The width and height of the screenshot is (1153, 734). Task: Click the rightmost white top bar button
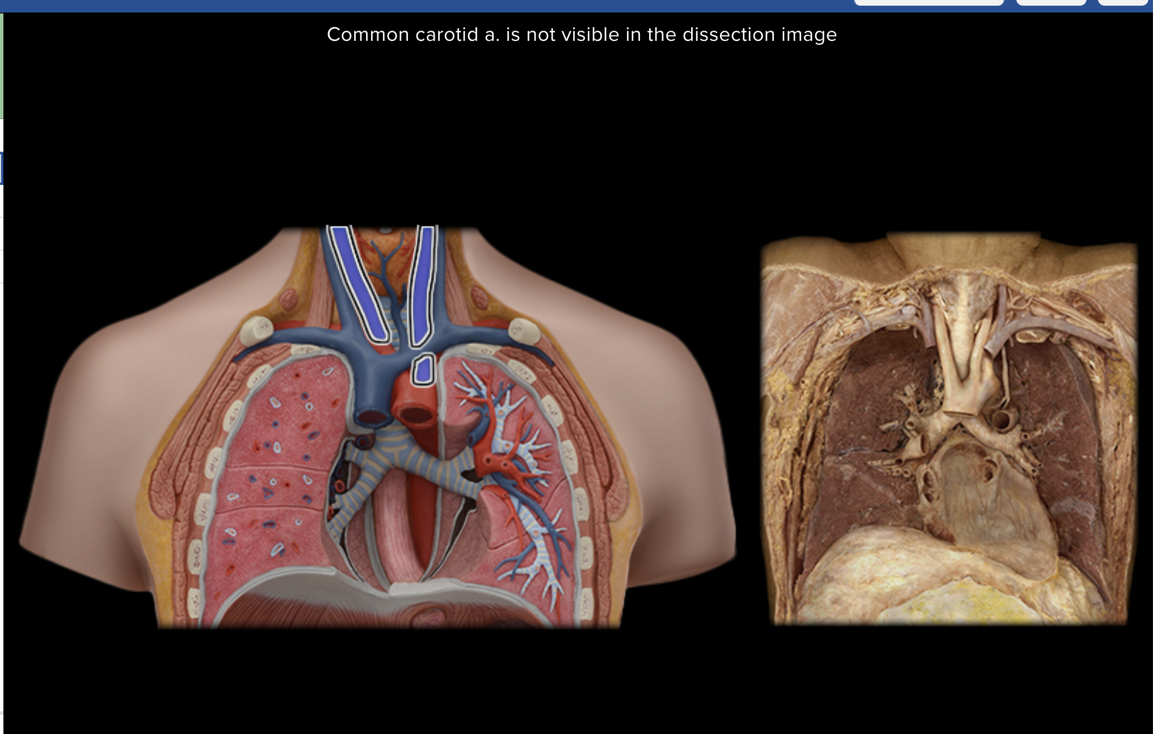(1122, 2)
